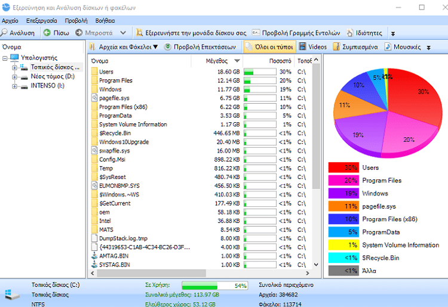Image resolution: width=448 pixels, height=307 pixels.
Task: Expand the Νέος τόμος (D:) node
Action: click(x=14, y=77)
